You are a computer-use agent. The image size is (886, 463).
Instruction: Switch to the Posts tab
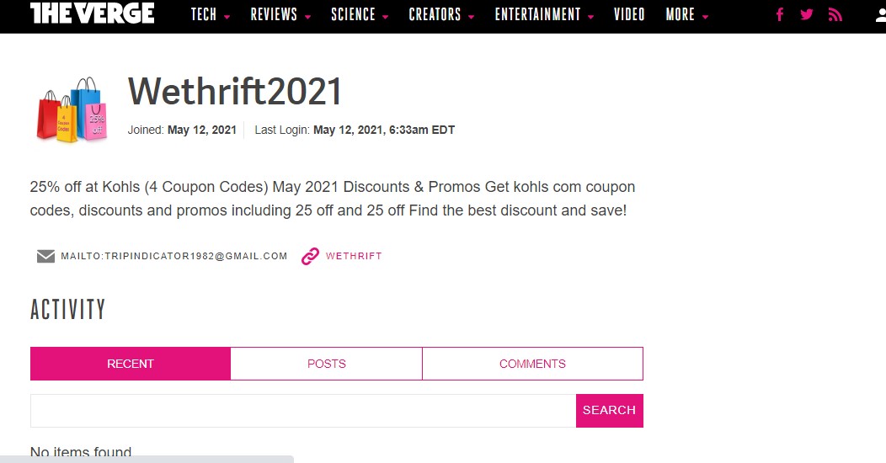326,364
